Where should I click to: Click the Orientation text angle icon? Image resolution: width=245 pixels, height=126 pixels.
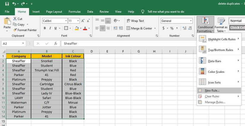(x=116, y=20)
